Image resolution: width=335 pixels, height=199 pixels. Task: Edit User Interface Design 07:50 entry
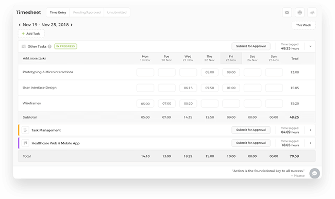click(210, 88)
